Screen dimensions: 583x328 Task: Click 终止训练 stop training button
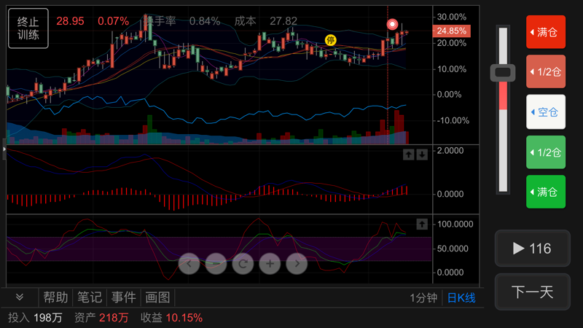[x=28, y=28]
